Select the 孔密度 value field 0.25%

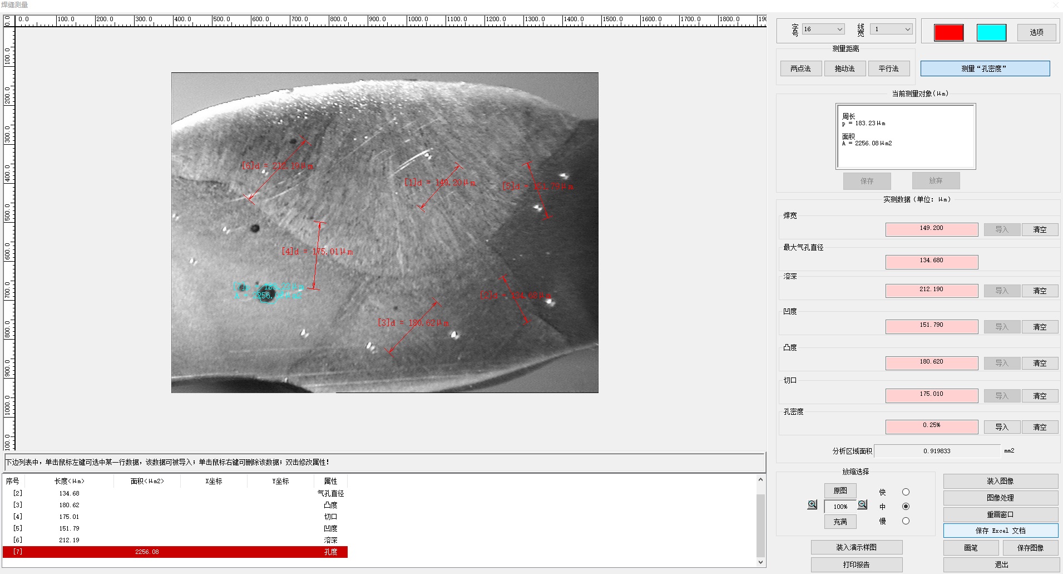[x=932, y=426]
